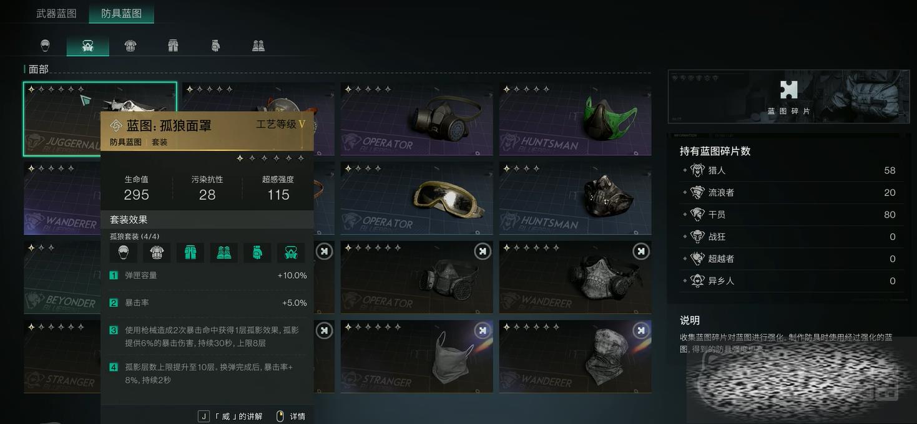Click the green boots set-piece icon in tooltip
The image size is (917, 424).
pyautogui.click(x=223, y=252)
